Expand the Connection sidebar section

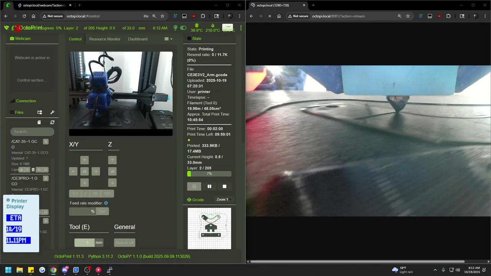(x=23, y=101)
